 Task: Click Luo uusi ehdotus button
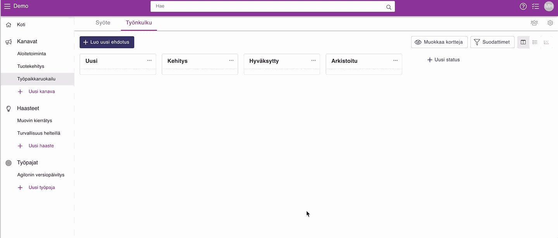coord(107,42)
